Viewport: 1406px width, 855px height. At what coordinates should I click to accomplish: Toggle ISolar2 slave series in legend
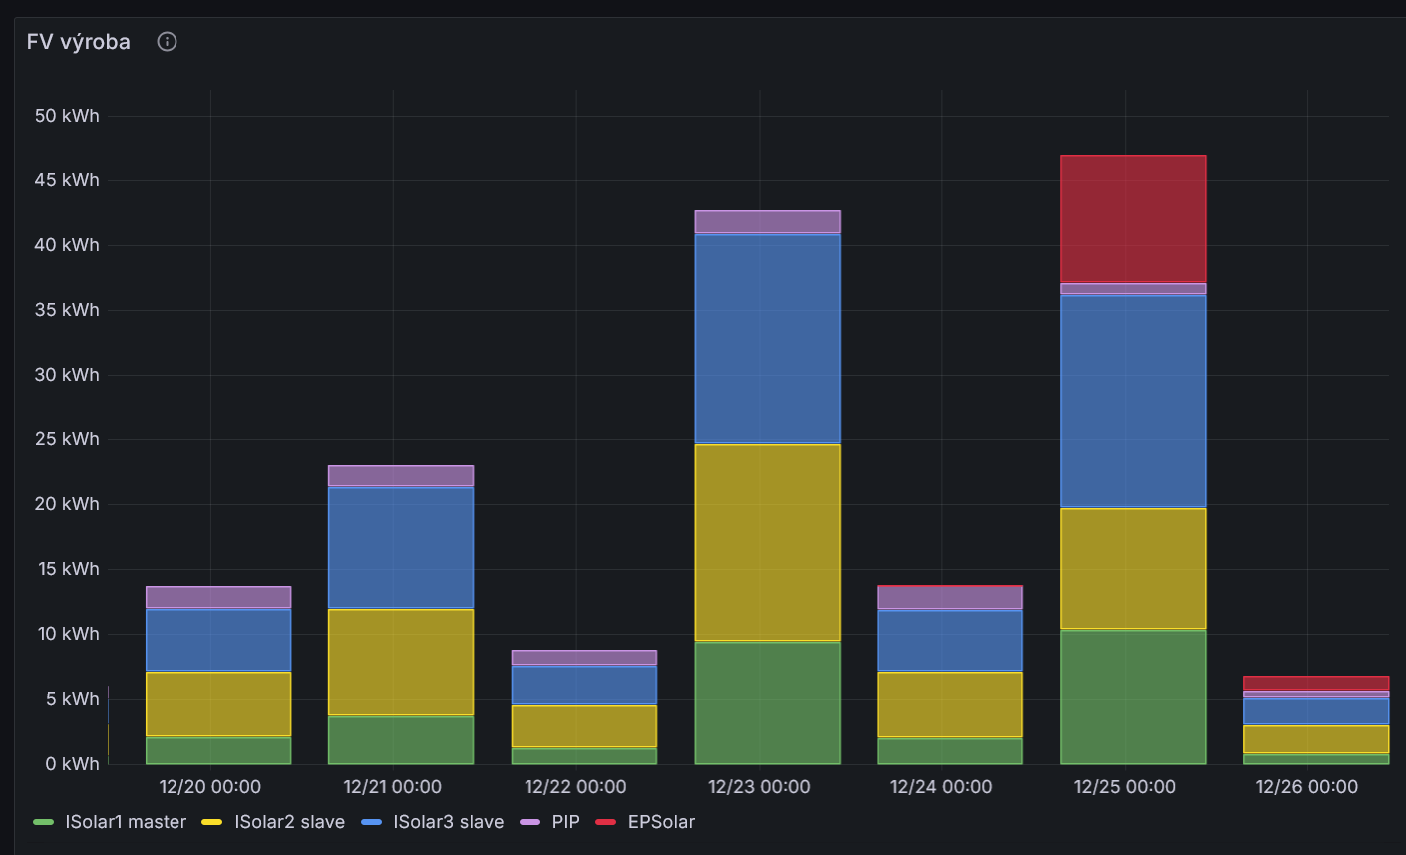[x=289, y=822]
